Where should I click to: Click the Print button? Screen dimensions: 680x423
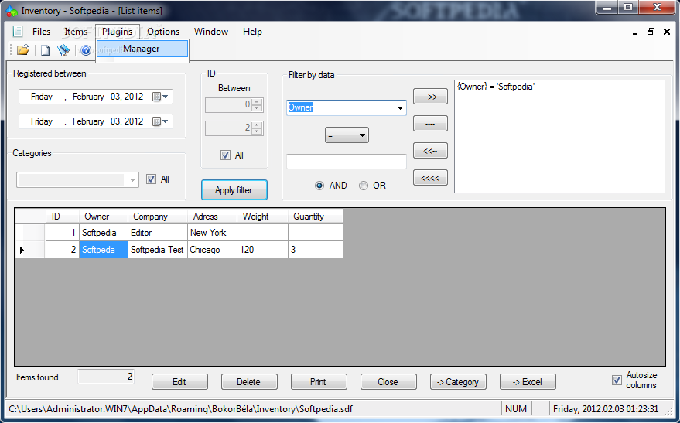(x=318, y=382)
